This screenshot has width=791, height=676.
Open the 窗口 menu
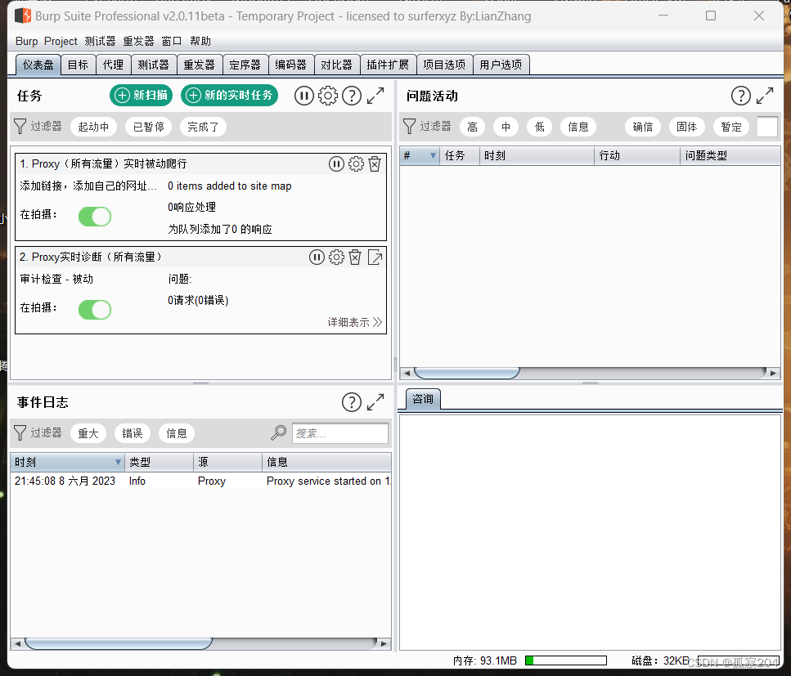pos(171,40)
